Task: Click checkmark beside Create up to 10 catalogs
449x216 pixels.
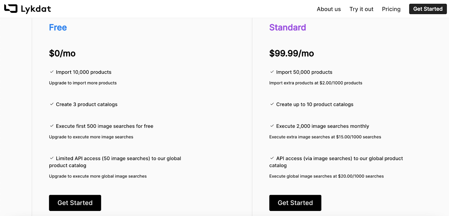Action: coord(272,104)
